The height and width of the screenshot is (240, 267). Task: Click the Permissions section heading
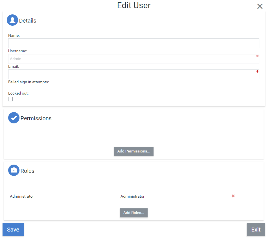tap(36, 118)
